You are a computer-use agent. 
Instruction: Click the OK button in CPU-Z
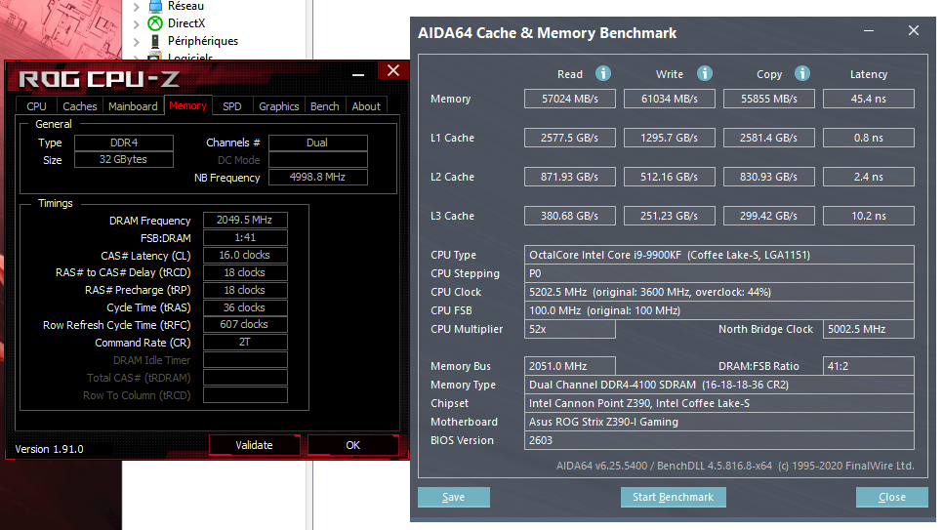[x=353, y=445]
